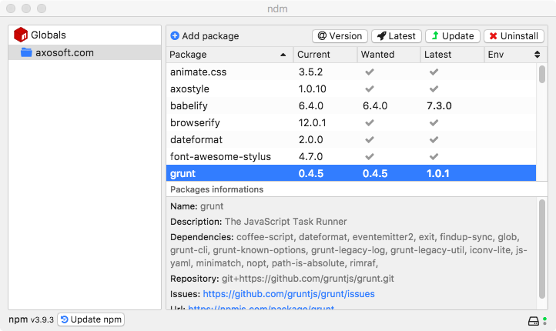This screenshot has height=331, width=556.
Task: Sort by the Current column header
Action: pyautogui.click(x=325, y=55)
